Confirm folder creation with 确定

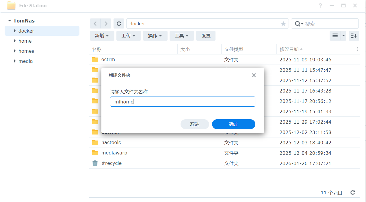(x=233, y=124)
